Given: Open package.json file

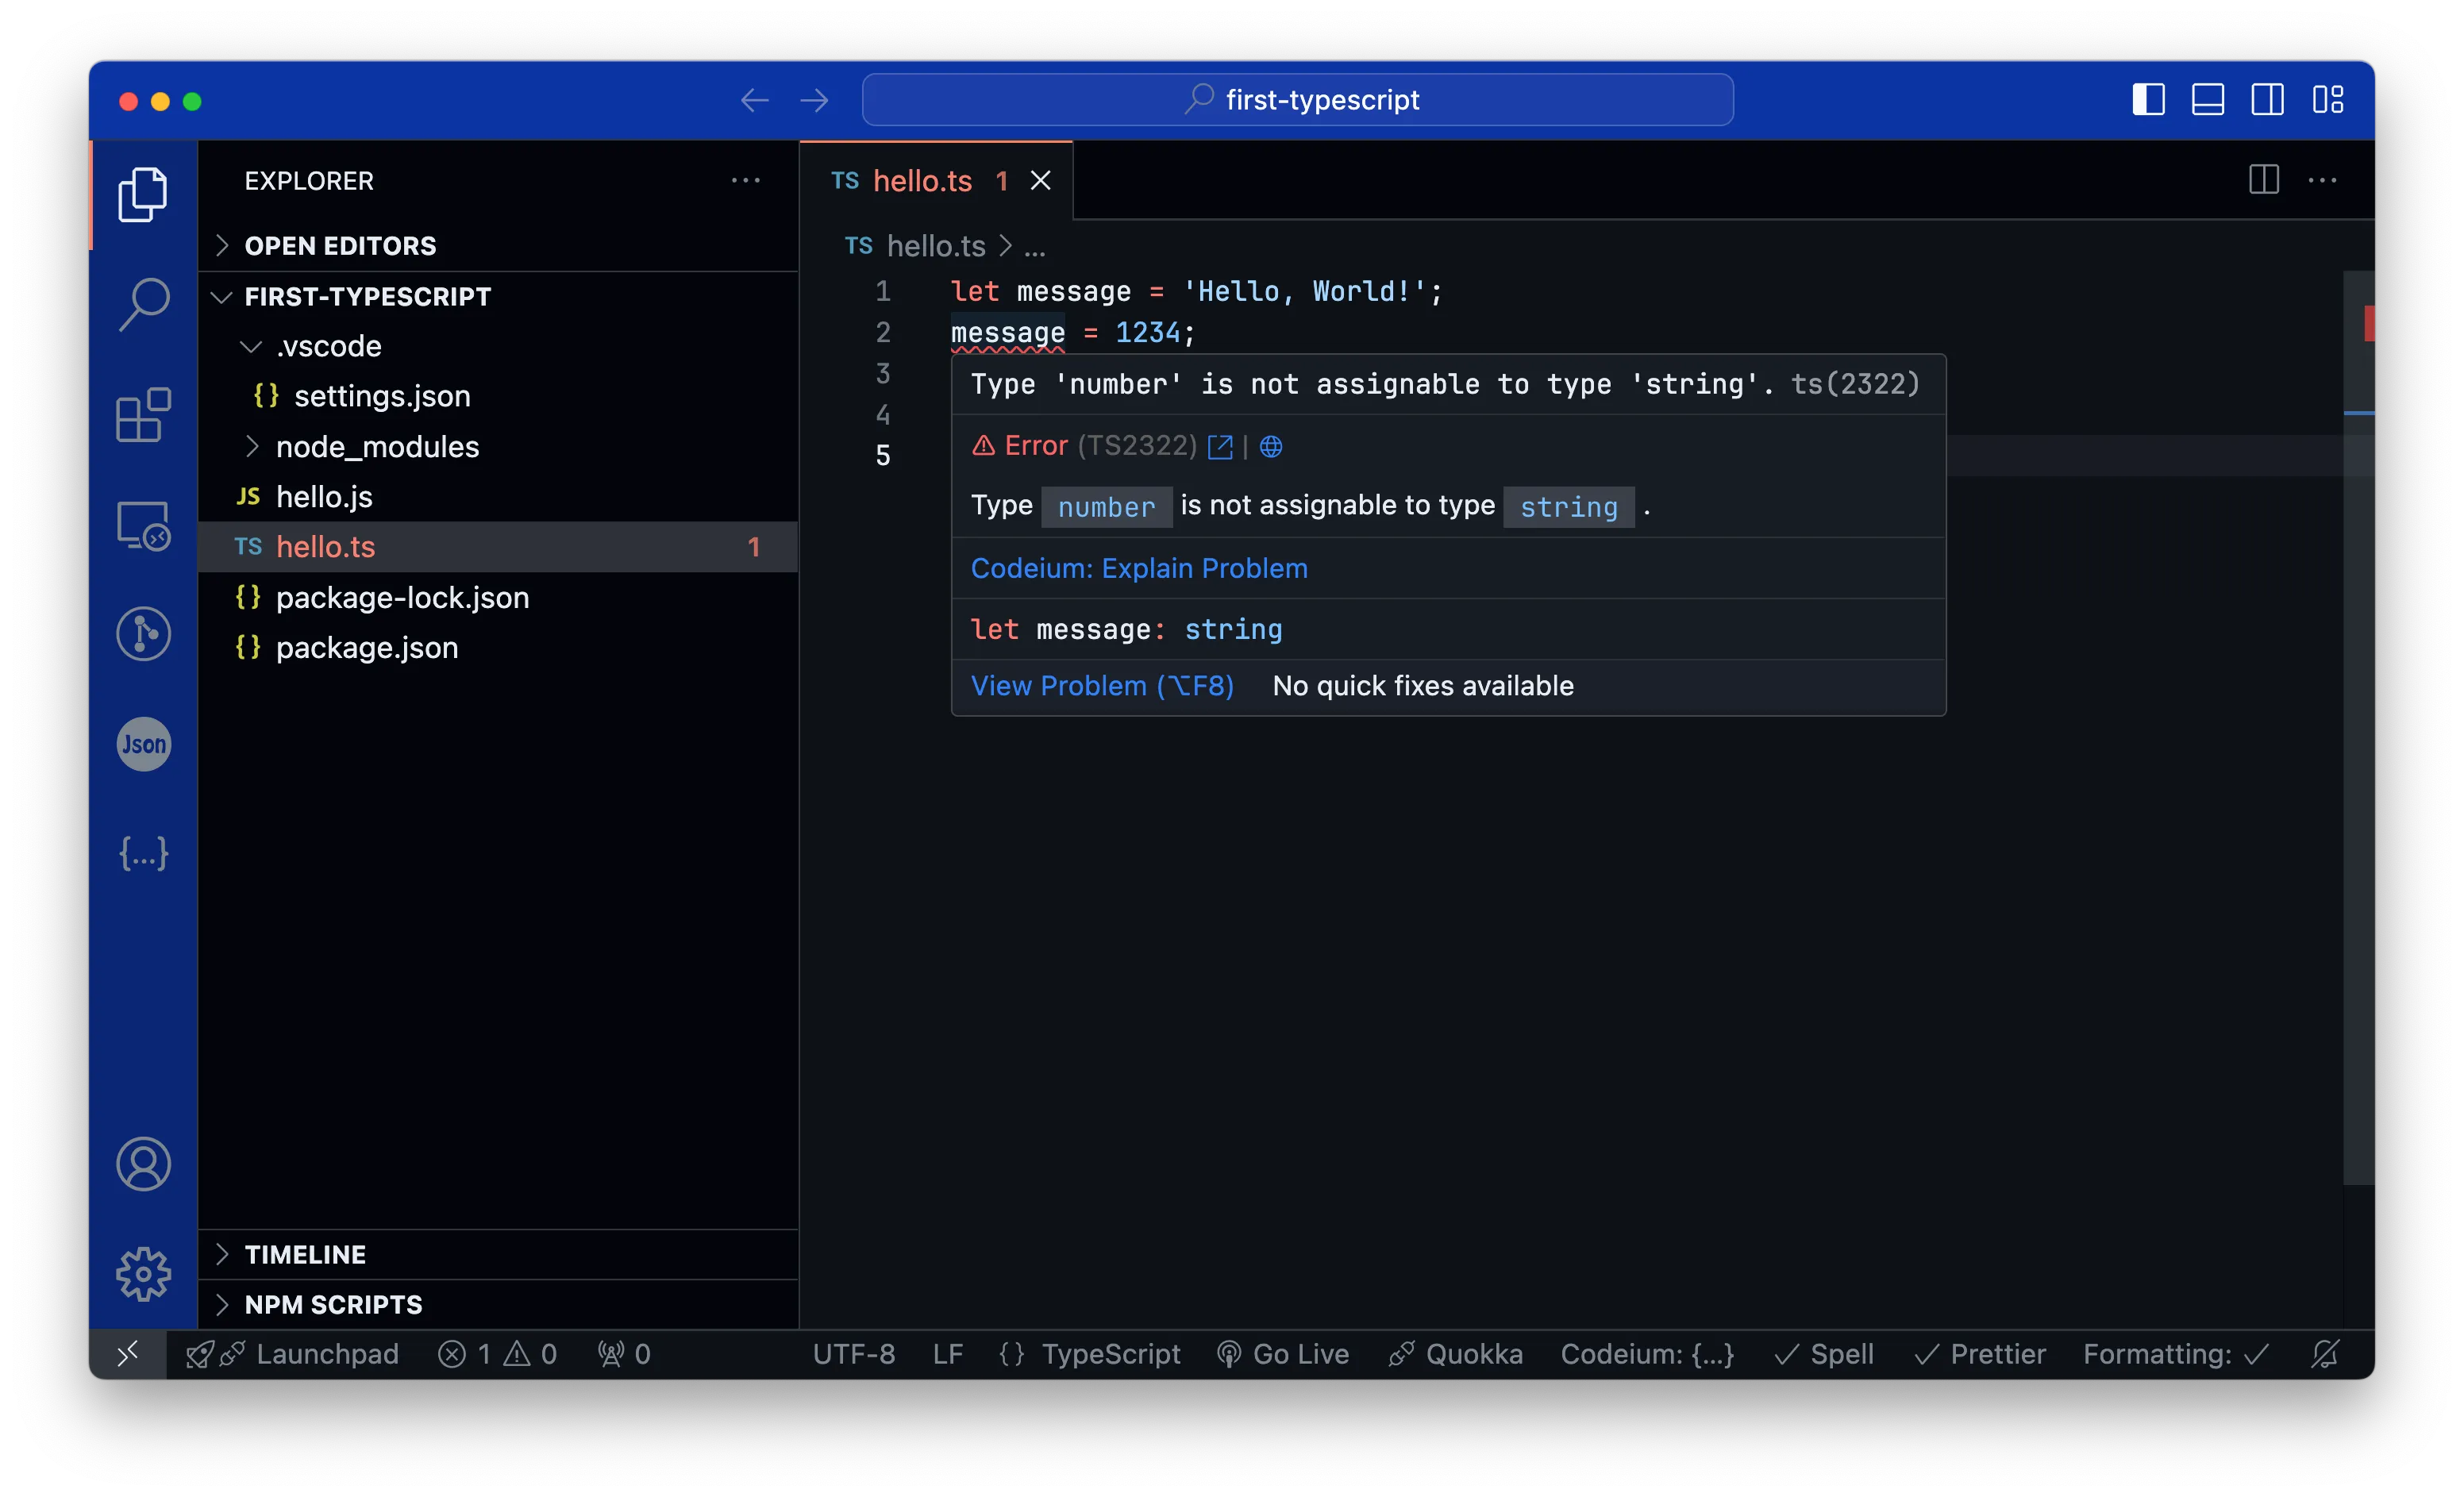Looking at the screenshot, I should (498, 648).
